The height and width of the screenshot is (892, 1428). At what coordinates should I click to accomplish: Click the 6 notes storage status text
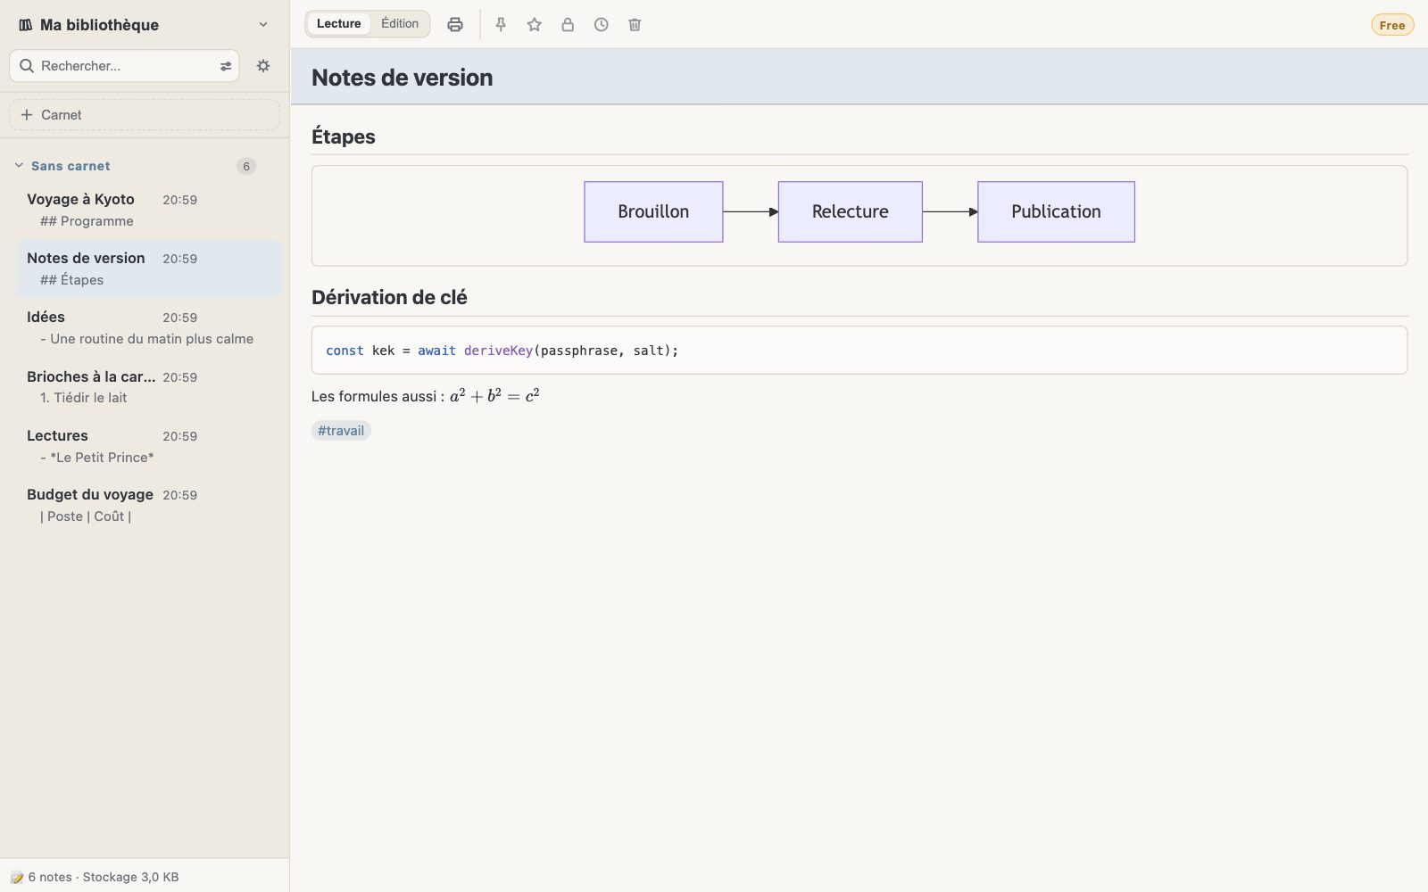(x=104, y=877)
